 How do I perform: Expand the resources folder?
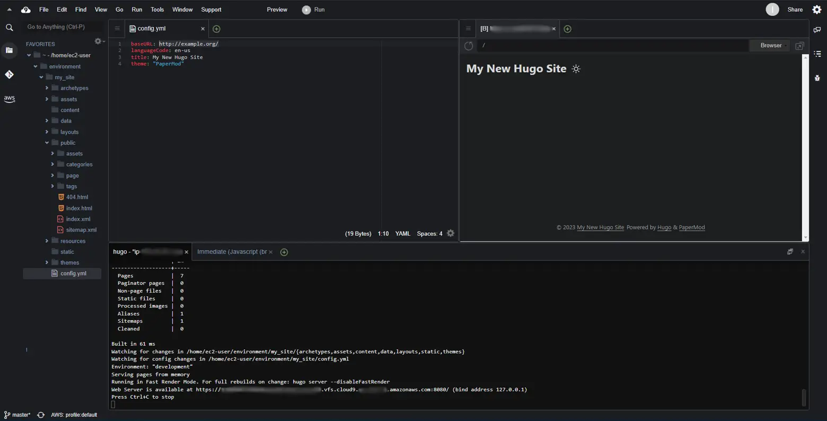coord(47,241)
